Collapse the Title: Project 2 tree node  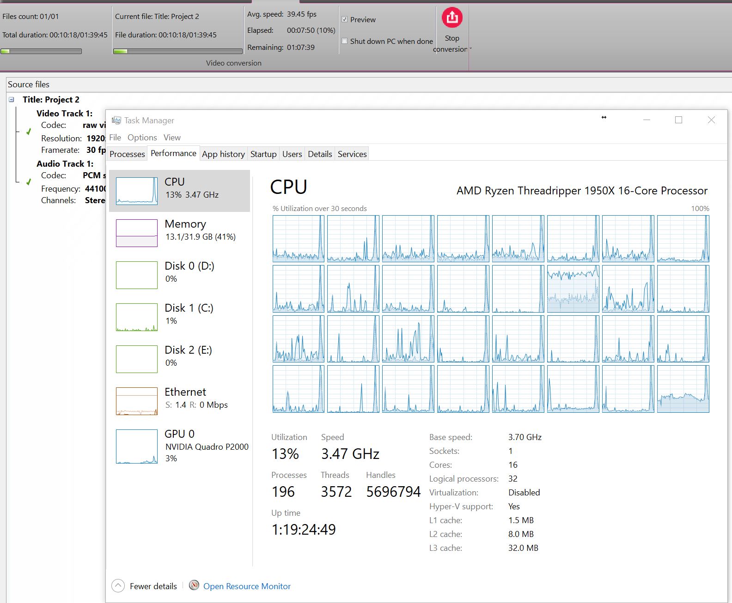tap(12, 99)
